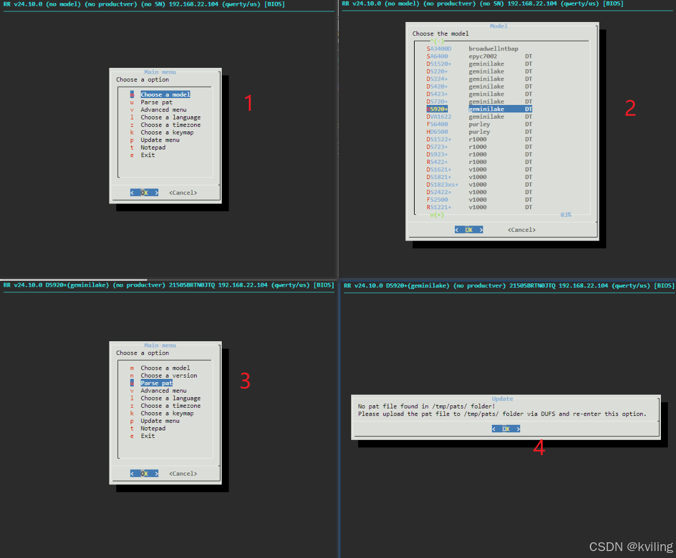This screenshot has width=676, height=558.
Task: Pick the DS923+ r1000 model
Action: (479, 155)
